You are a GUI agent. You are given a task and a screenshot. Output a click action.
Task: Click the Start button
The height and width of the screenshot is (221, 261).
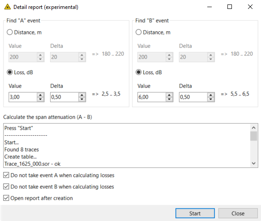coord(195,213)
